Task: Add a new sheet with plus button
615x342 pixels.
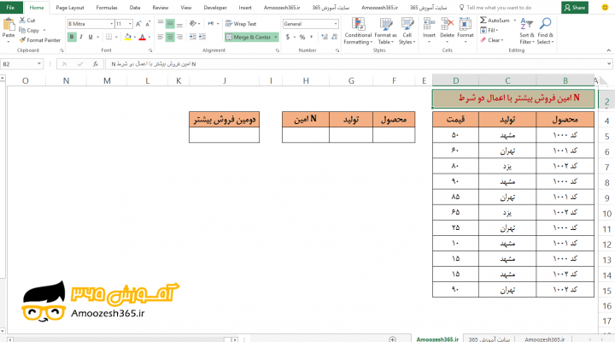Action: [x=393, y=339]
